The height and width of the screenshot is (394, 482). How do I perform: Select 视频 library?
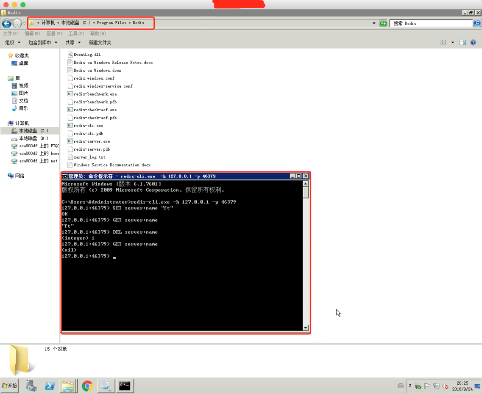pos(20,85)
